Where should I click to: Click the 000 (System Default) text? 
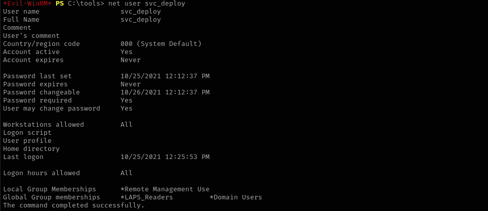point(161,44)
